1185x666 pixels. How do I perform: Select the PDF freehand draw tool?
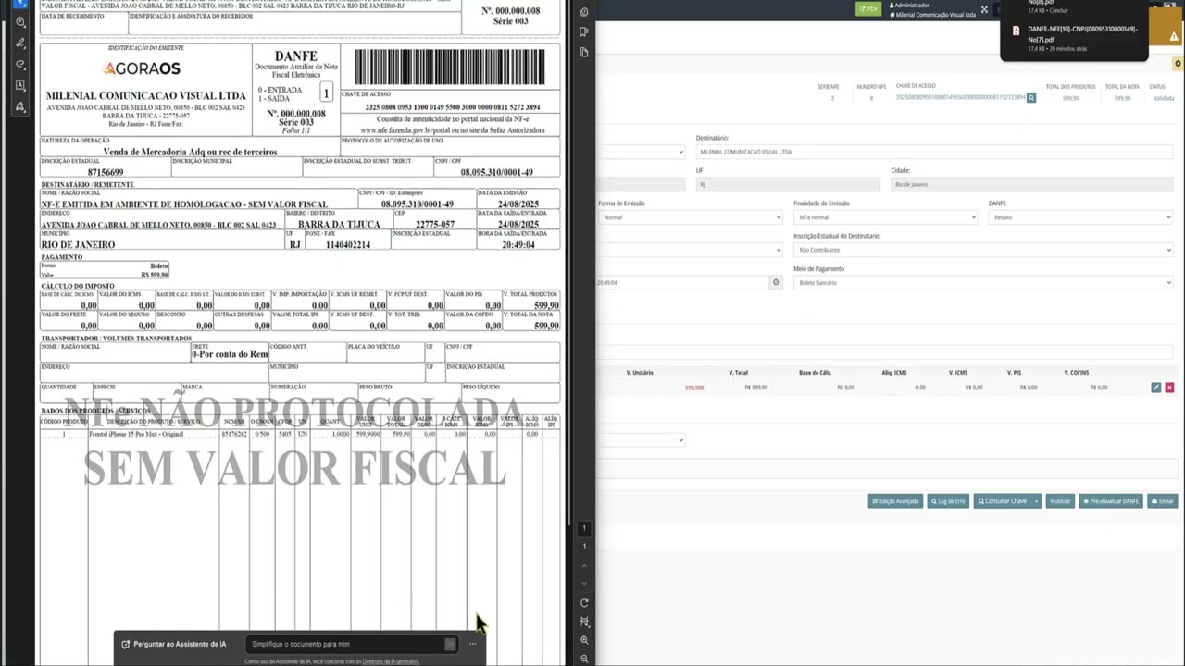click(x=20, y=65)
